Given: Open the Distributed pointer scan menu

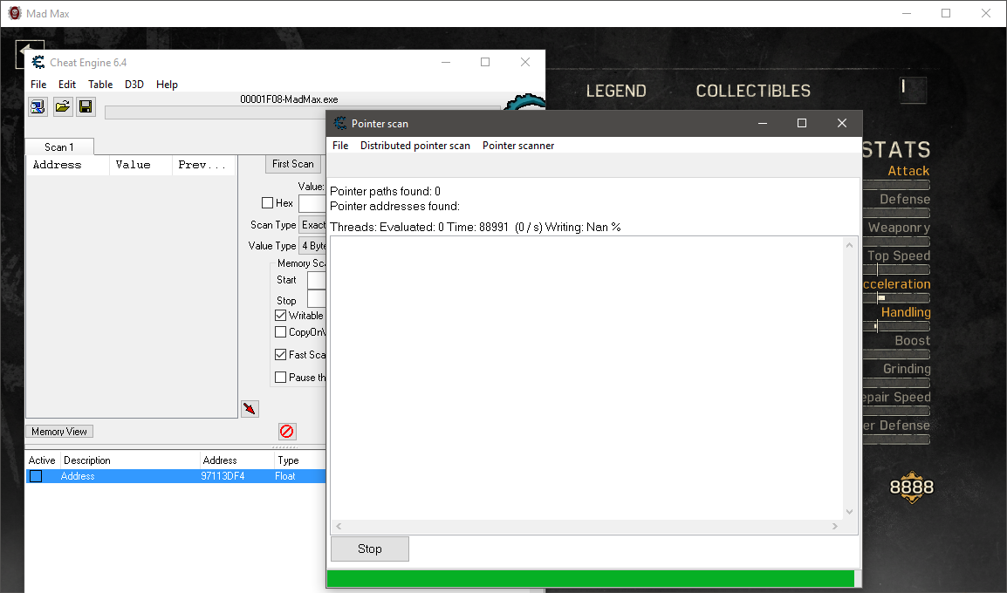Looking at the screenshot, I should pyautogui.click(x=414, y=146).
